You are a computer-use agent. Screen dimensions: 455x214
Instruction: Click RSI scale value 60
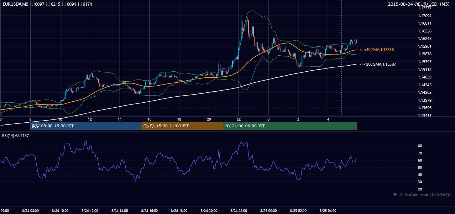pyautogui.click(x=420, y=160)
